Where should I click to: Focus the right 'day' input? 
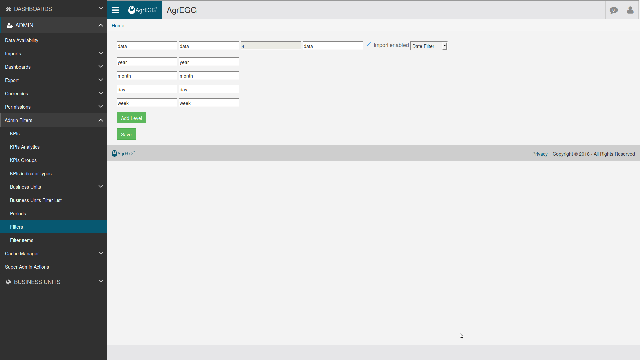click(209, 89)
